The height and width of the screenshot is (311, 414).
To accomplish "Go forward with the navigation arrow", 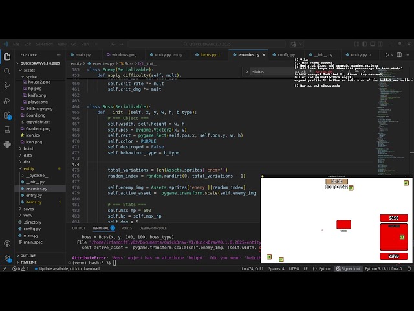I will (121, 44).
